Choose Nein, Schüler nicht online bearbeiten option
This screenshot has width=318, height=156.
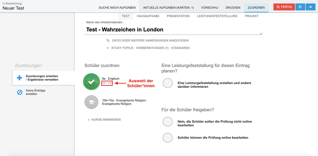(x=168, y=122)
